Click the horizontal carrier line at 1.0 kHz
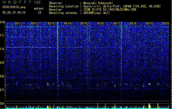 point(44,47)
